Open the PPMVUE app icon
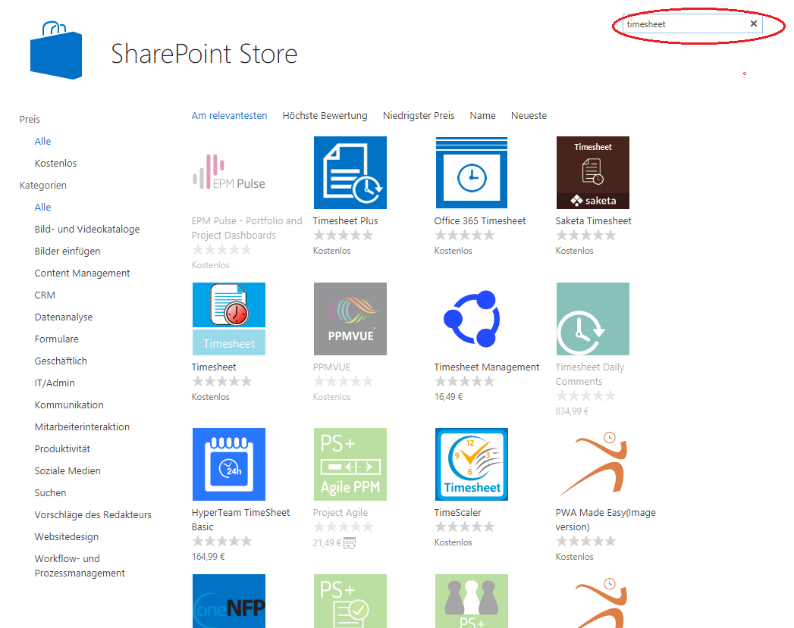Screen dimensions: 794x628 tap(350, 319)
